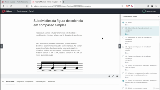The width and height of the screenshot is (160, 90).
Task: Click the lecture heading Subdivisões da figura
Action: tap(58, 23)
